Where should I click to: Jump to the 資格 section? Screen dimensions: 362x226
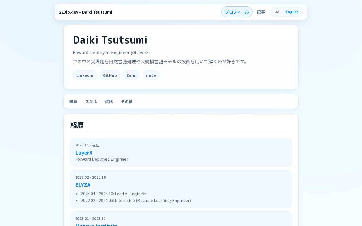pos(109,101)
